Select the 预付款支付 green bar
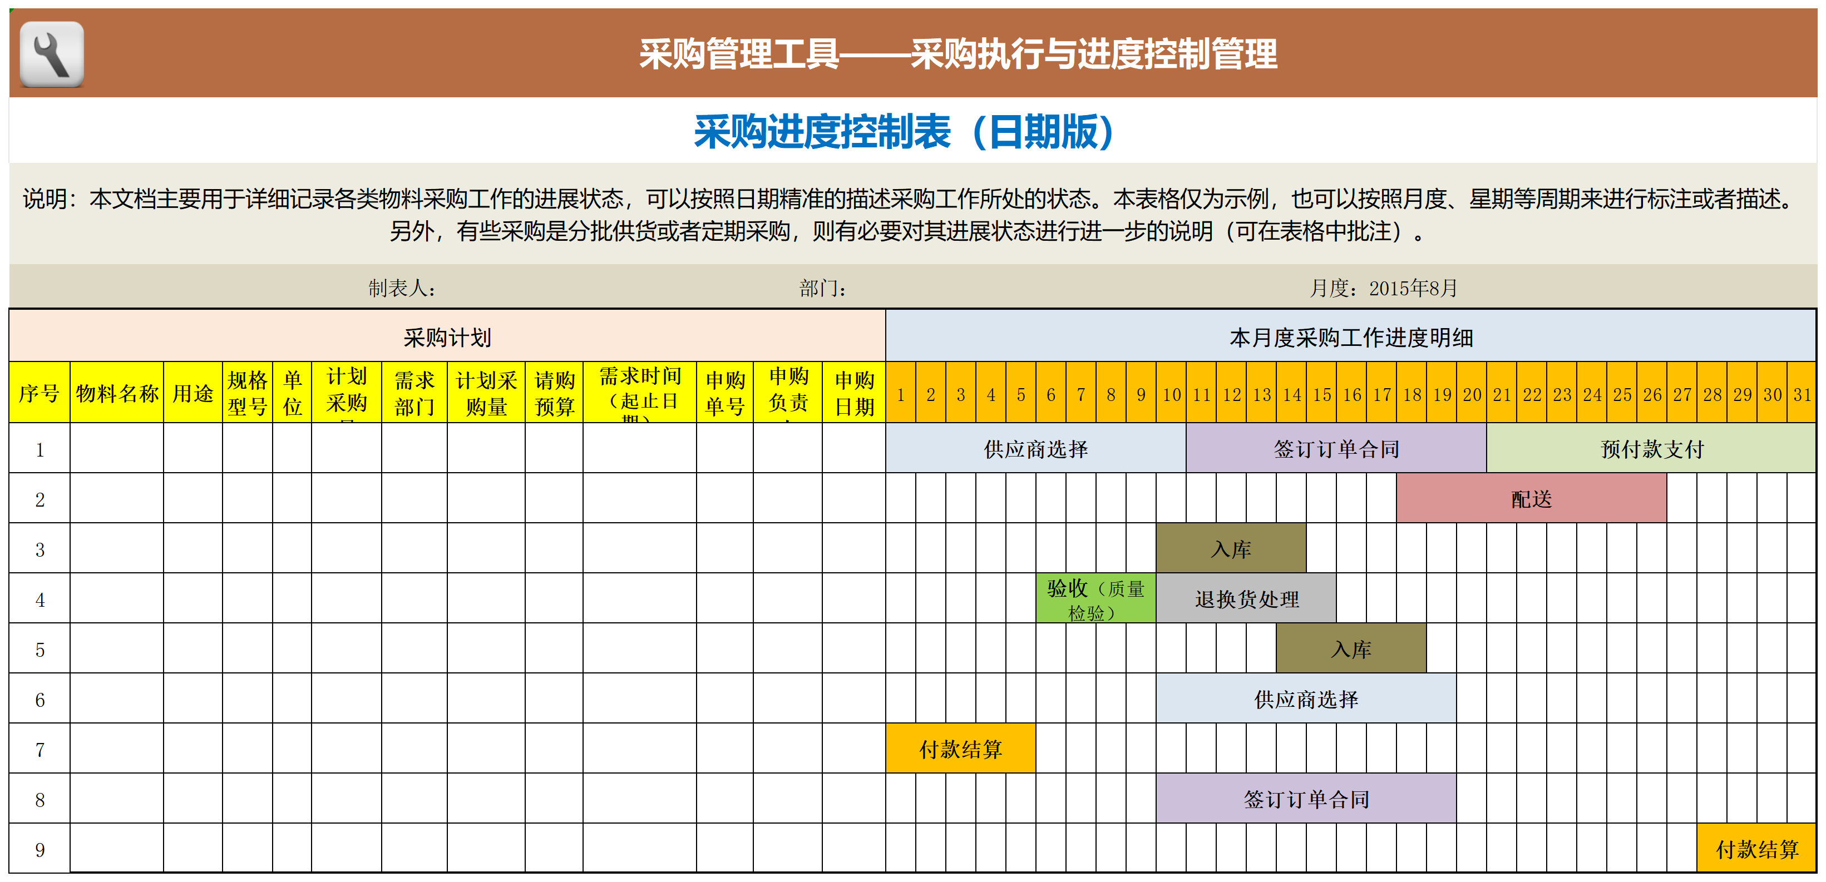The image size is (1826, 882). (x=1652, y=448)
